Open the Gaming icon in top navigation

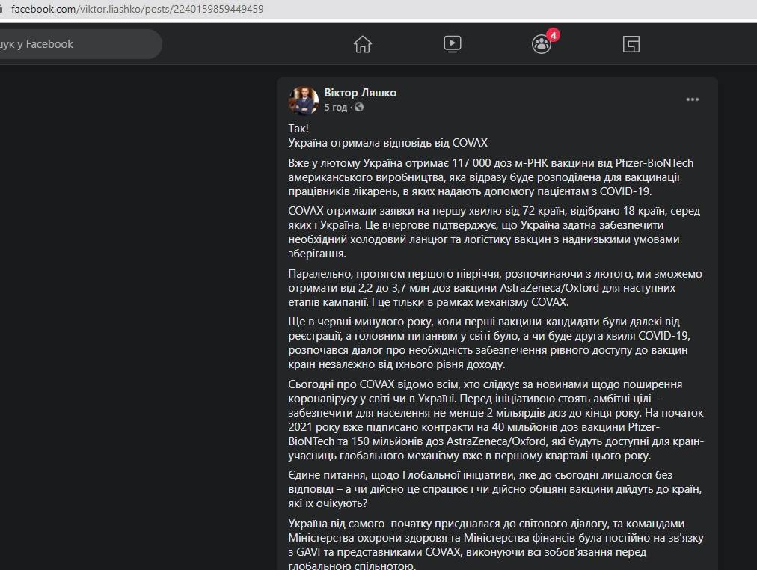coord(631,44)
